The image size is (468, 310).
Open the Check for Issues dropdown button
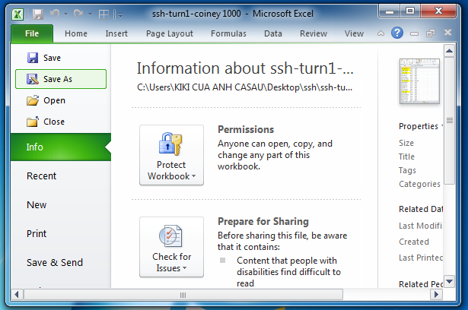(172, 247)
